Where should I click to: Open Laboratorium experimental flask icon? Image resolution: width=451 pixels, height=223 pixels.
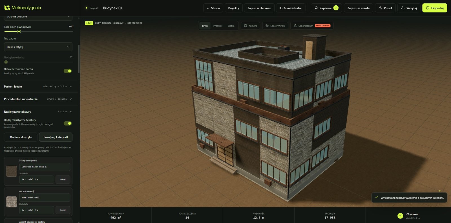[x=295, y=26]
